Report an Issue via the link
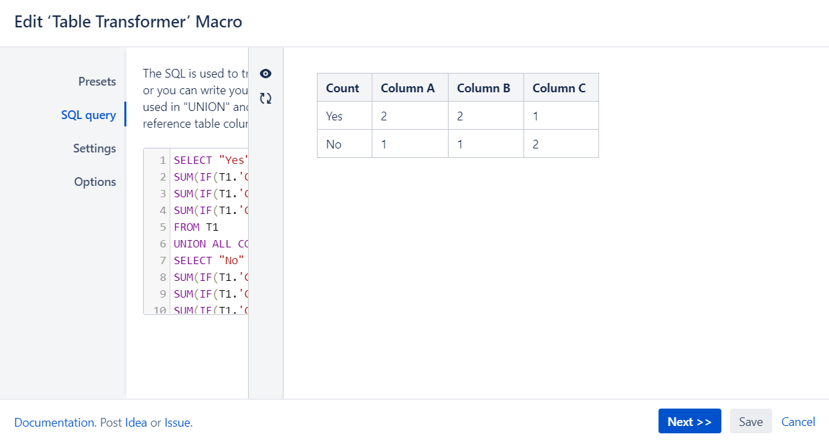This screenshot has width=829, height=440. coord(177,422)
